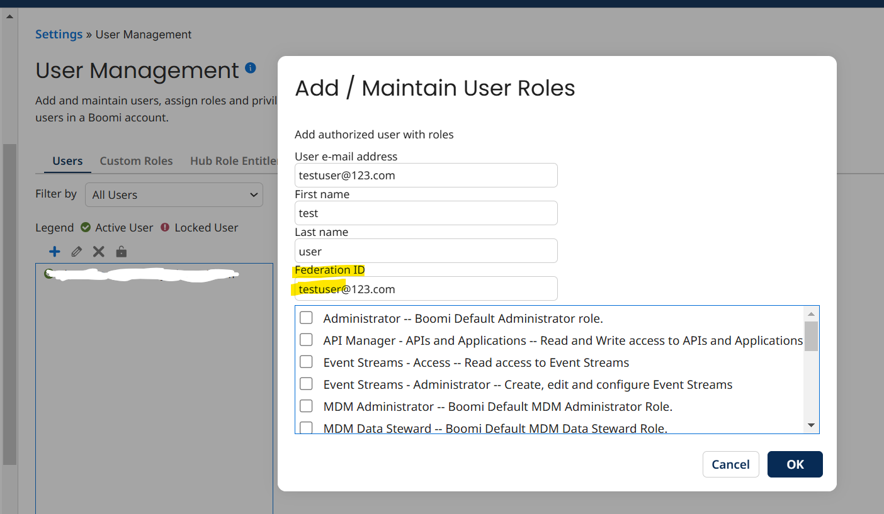This screenshot has height=514, width=884.
Task: Check the MDM Administrator role checkbox
Action: pos(306,406)
